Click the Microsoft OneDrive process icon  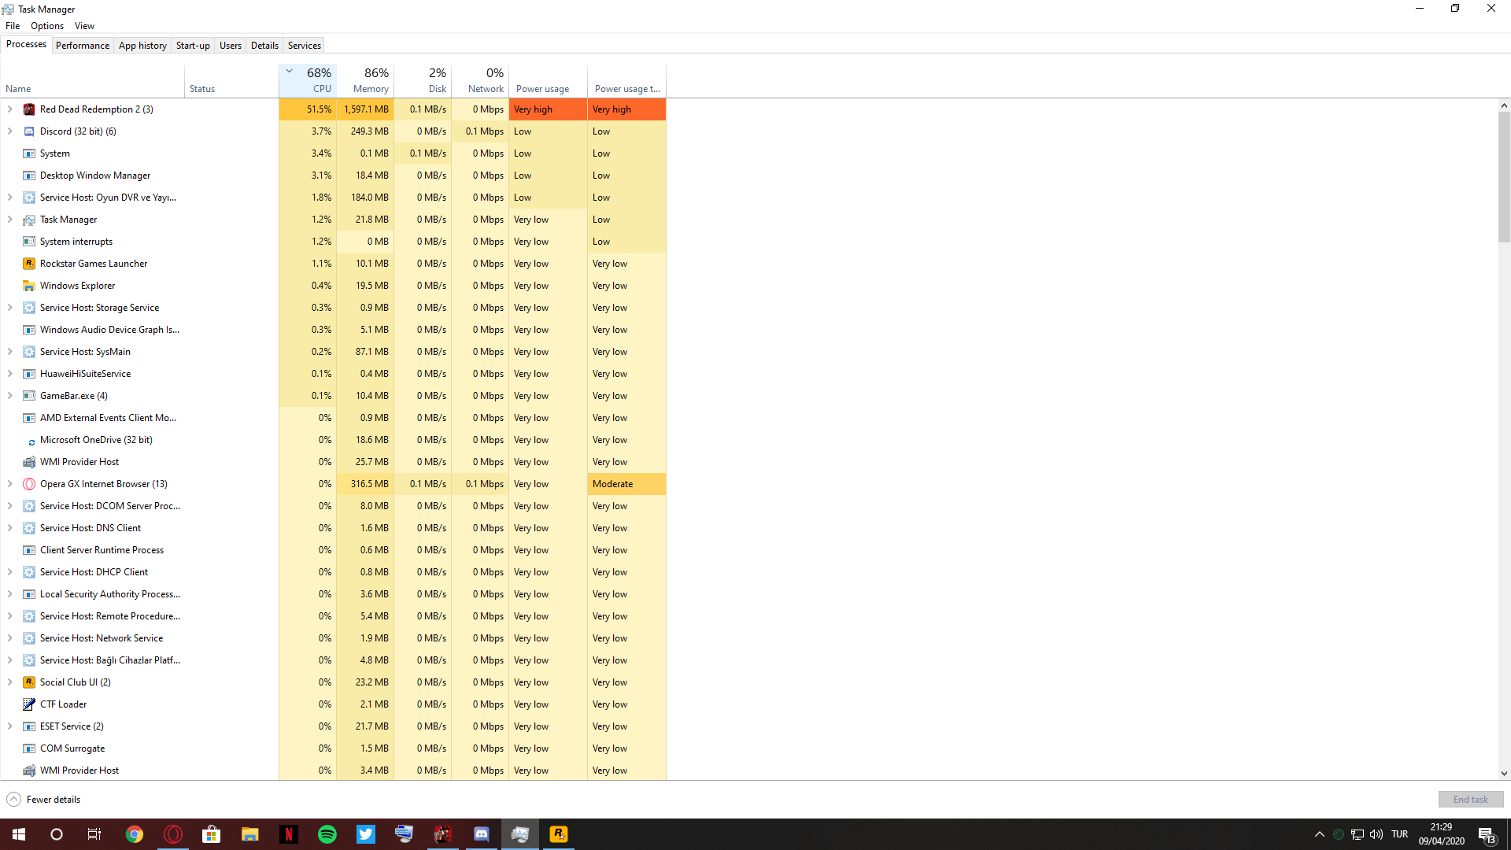click(31, 441)
